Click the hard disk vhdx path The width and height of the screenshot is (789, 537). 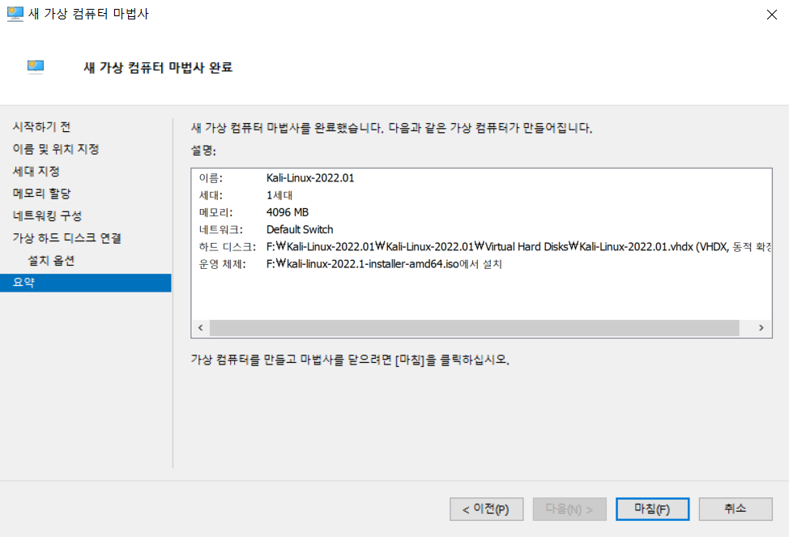click(518, 246)
